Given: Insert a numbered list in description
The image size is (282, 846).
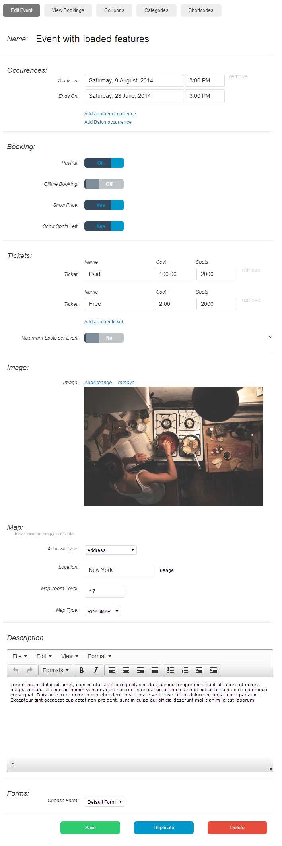Looking at the screenshot, I should pyautogui.click(x=185, y=670).
